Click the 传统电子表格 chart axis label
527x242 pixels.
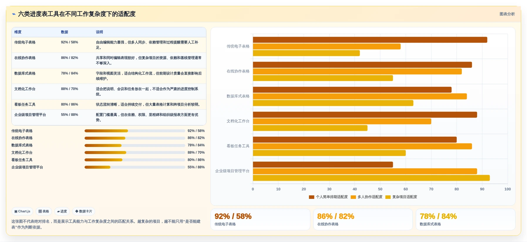point(238,46)
